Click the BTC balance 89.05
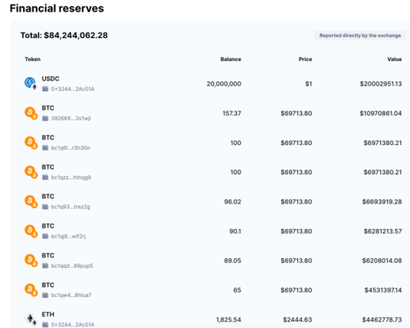 click(232, 261)
